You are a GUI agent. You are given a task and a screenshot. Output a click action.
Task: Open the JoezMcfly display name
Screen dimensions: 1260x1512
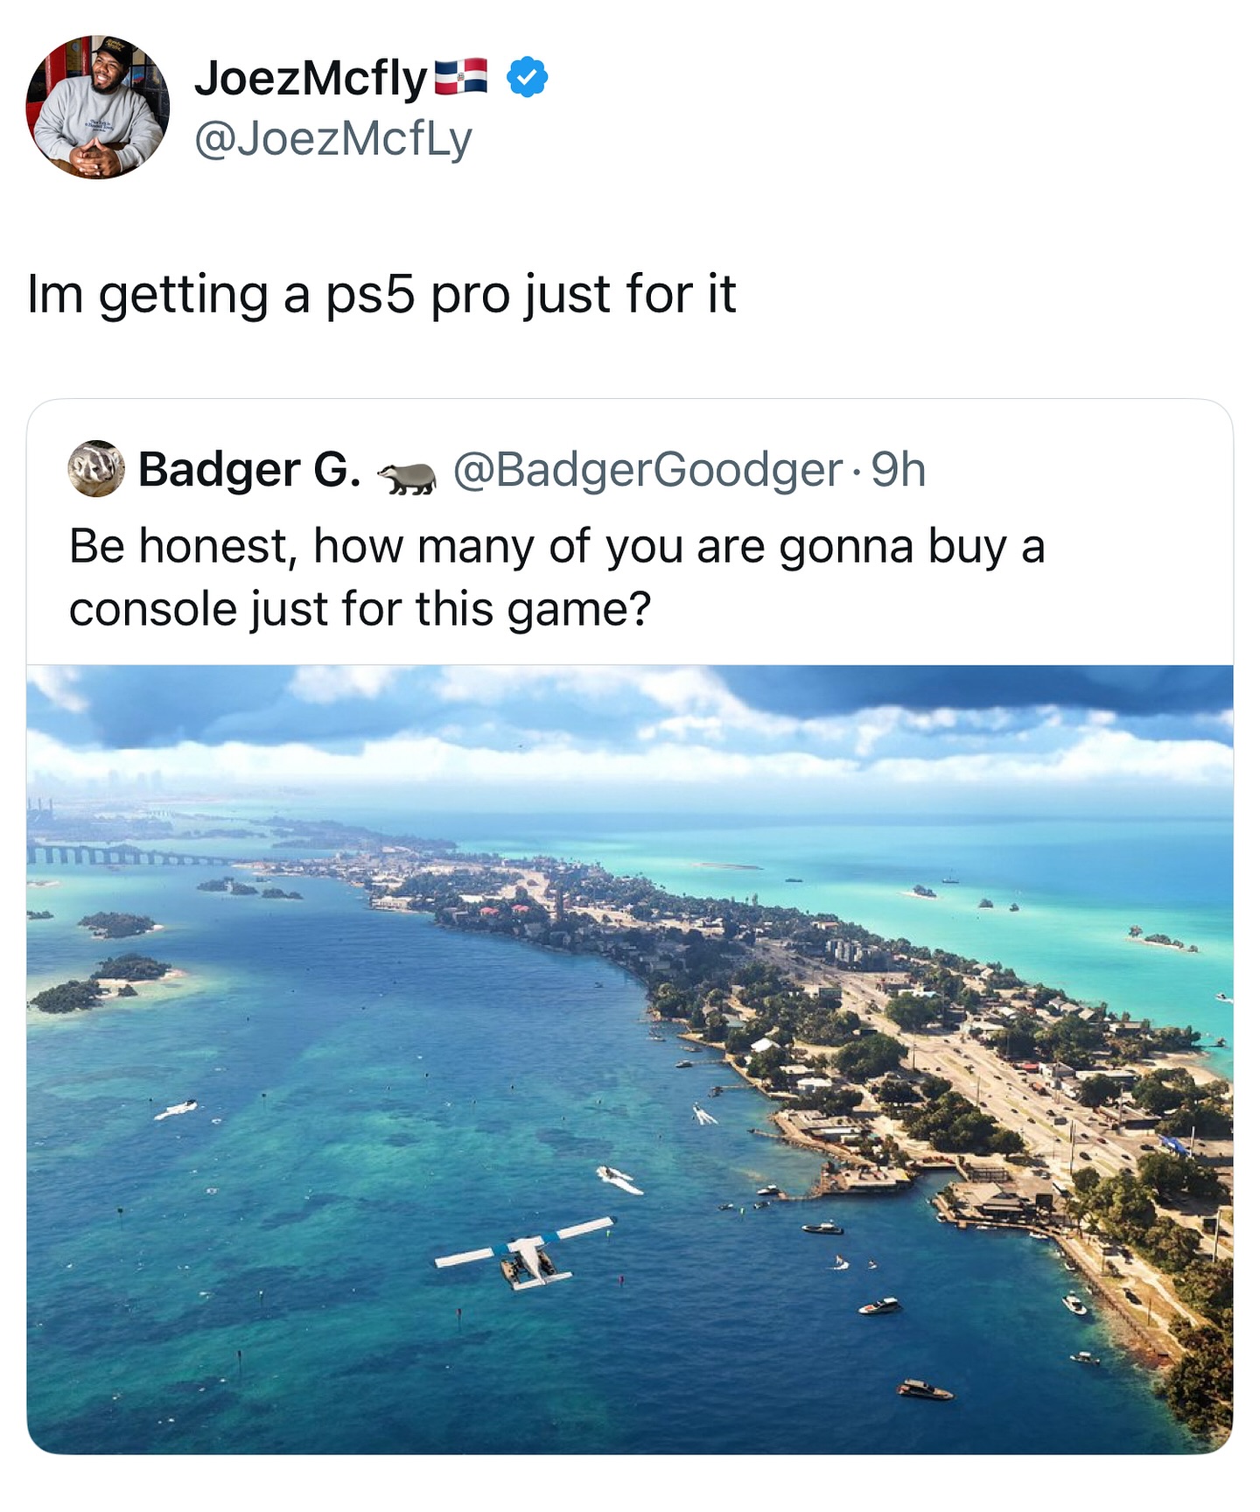click(310, 78)
